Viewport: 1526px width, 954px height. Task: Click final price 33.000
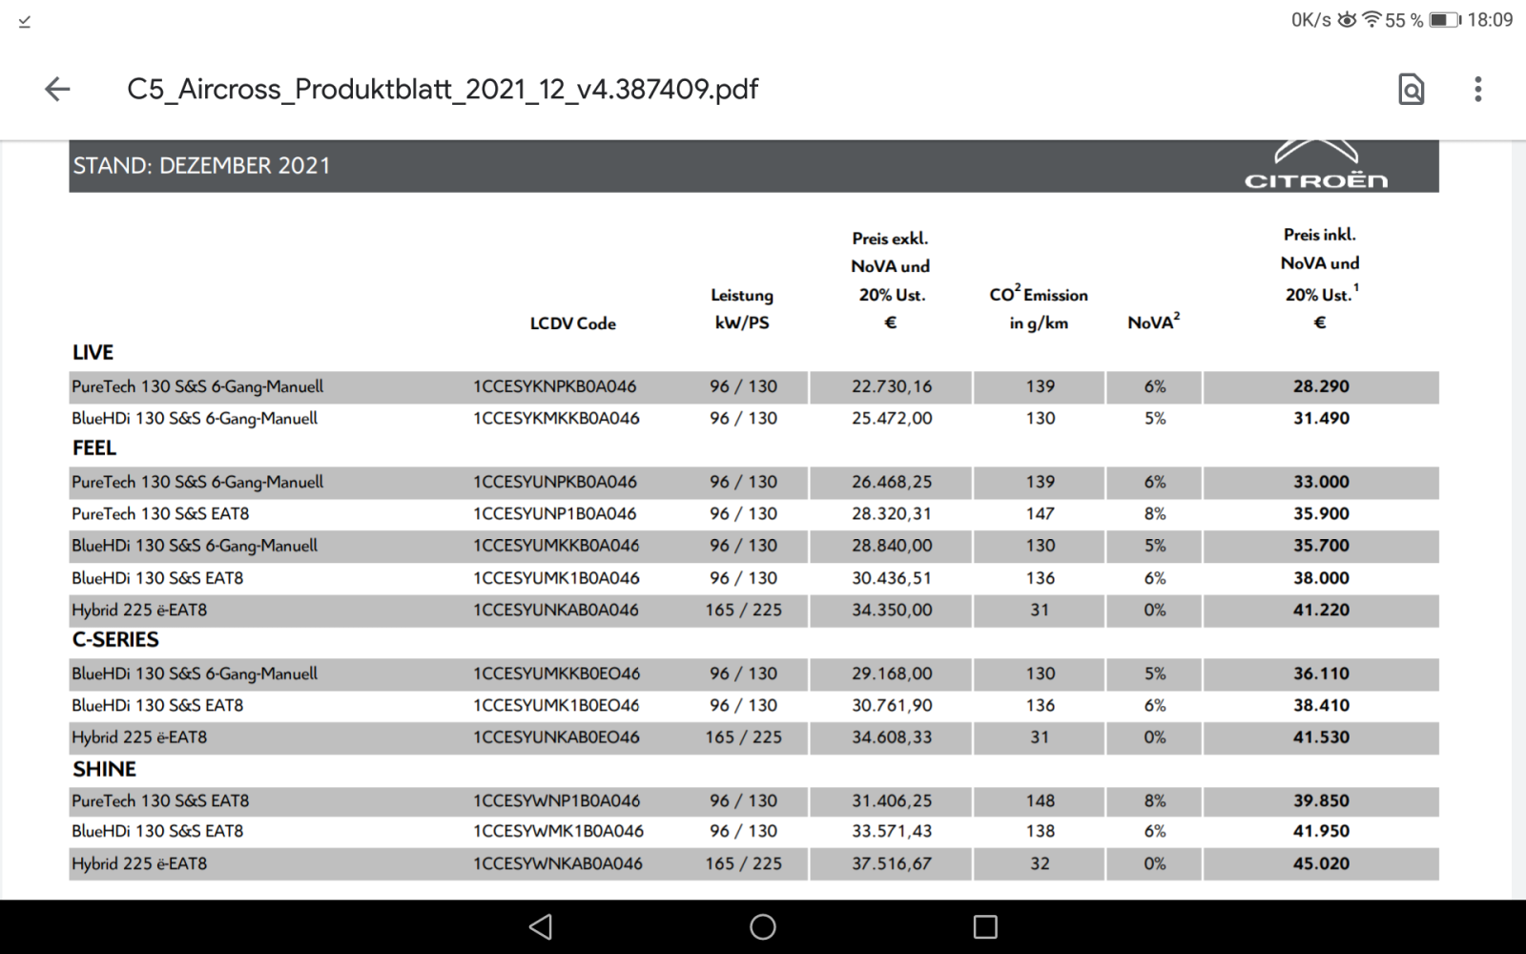point(1321,482)
